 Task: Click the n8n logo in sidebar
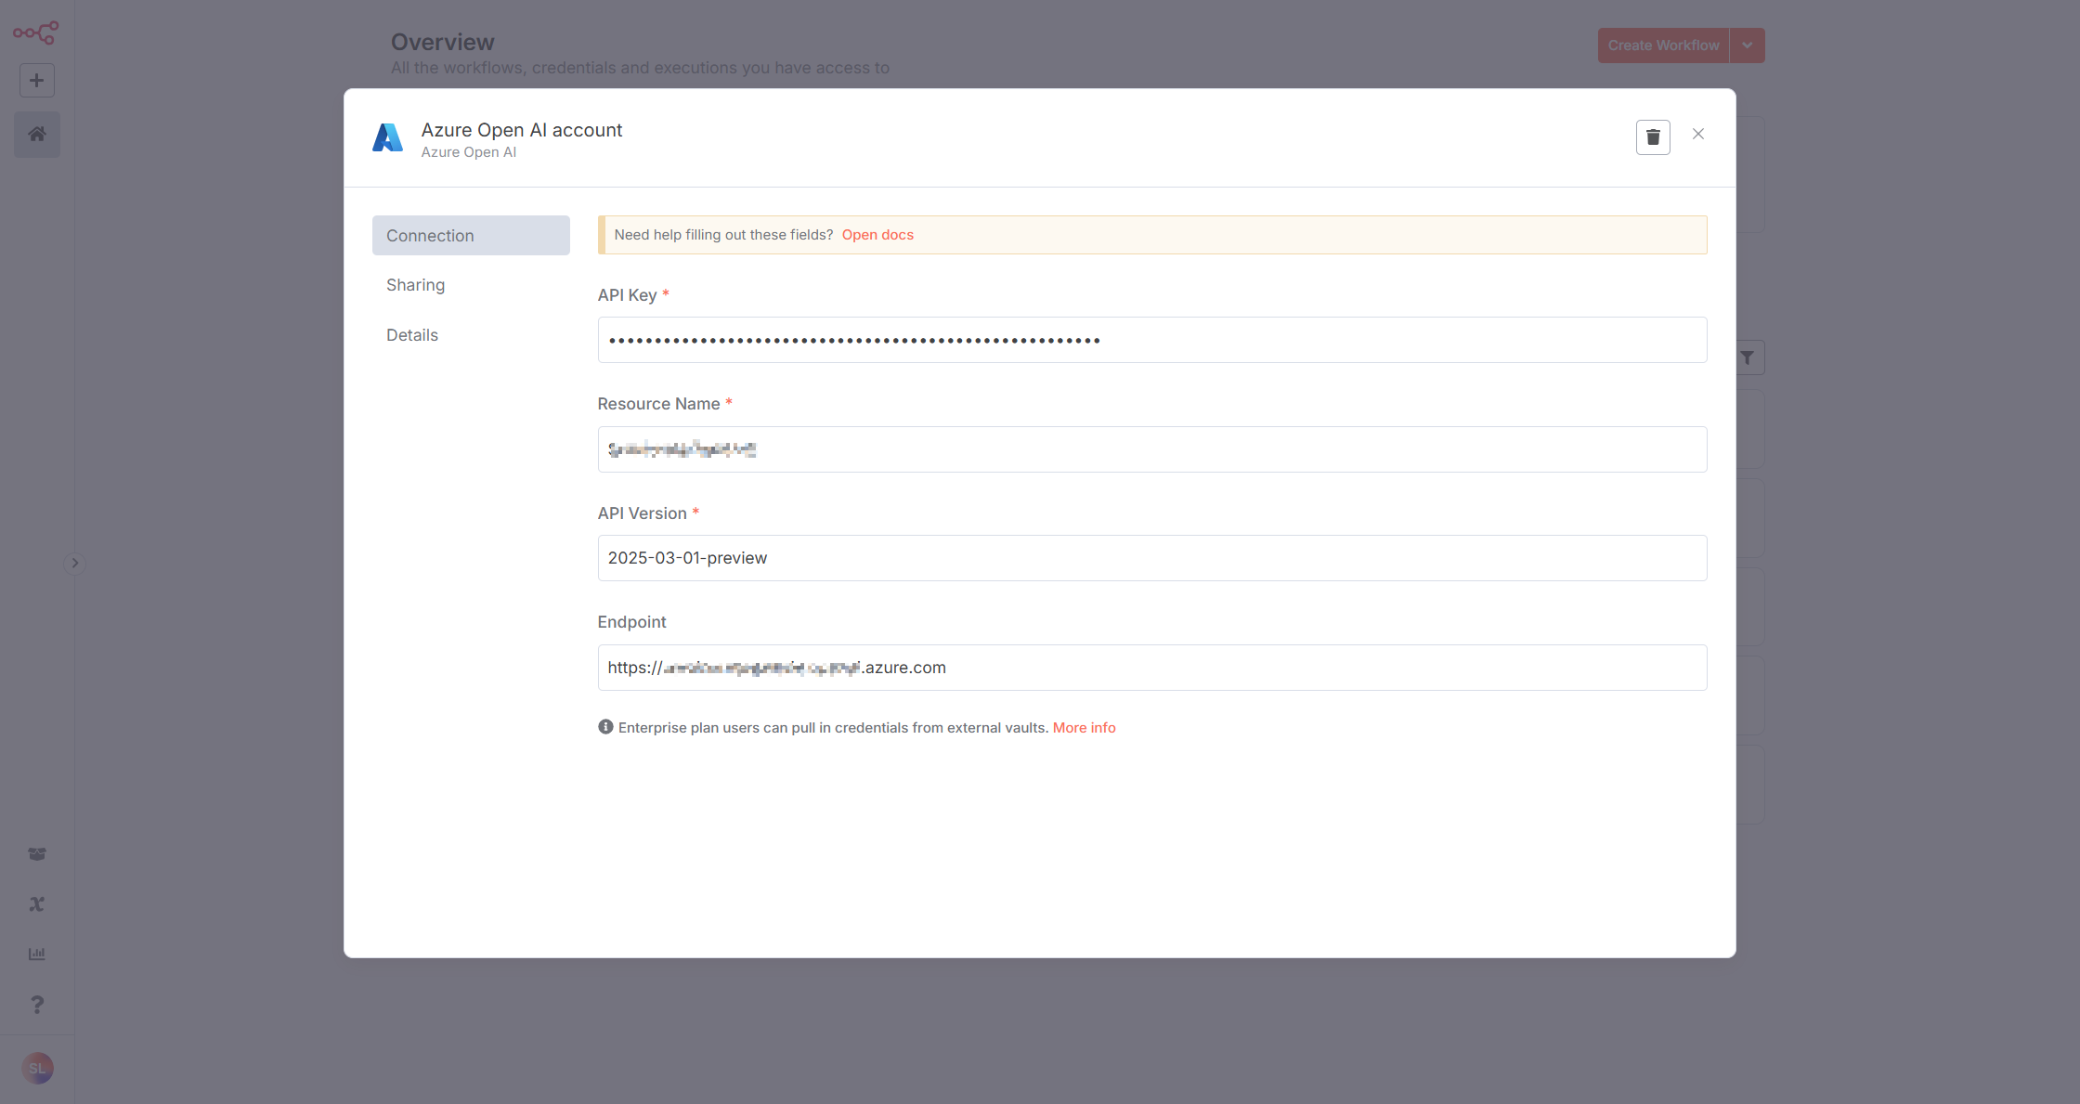[x=36, y=32]
